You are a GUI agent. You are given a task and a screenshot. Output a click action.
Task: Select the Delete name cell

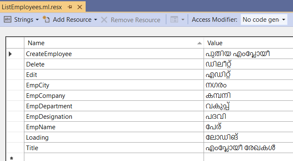[114, 64]
